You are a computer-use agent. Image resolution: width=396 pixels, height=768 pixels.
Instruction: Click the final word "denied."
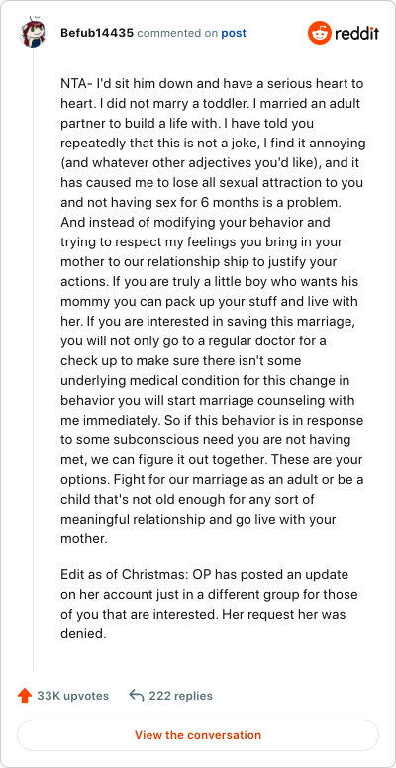tap(83, 634)
